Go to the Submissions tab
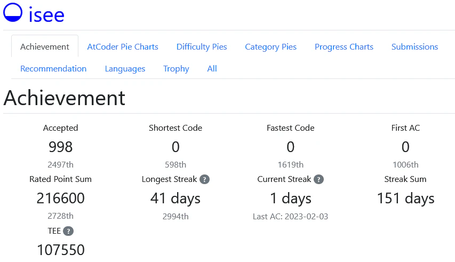The height and width of the screenshot is (262, 455). click(x=414, y=47)
